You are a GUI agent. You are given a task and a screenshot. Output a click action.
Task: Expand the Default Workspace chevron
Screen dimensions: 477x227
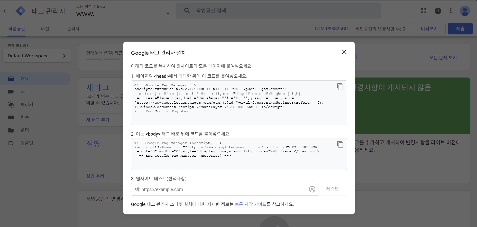click(x=64, y=56)
